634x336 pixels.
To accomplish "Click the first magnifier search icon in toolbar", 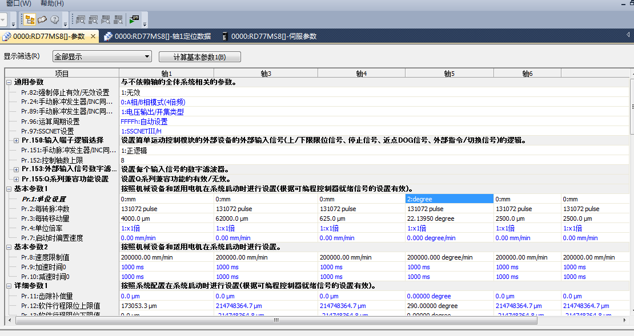I will pyautogui.click(x=81, y=20).
